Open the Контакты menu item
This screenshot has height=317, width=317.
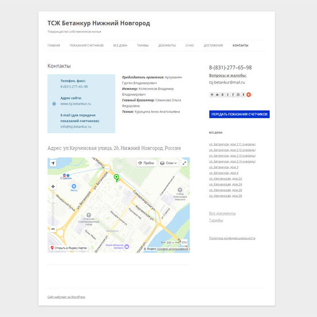coord(240,46)
